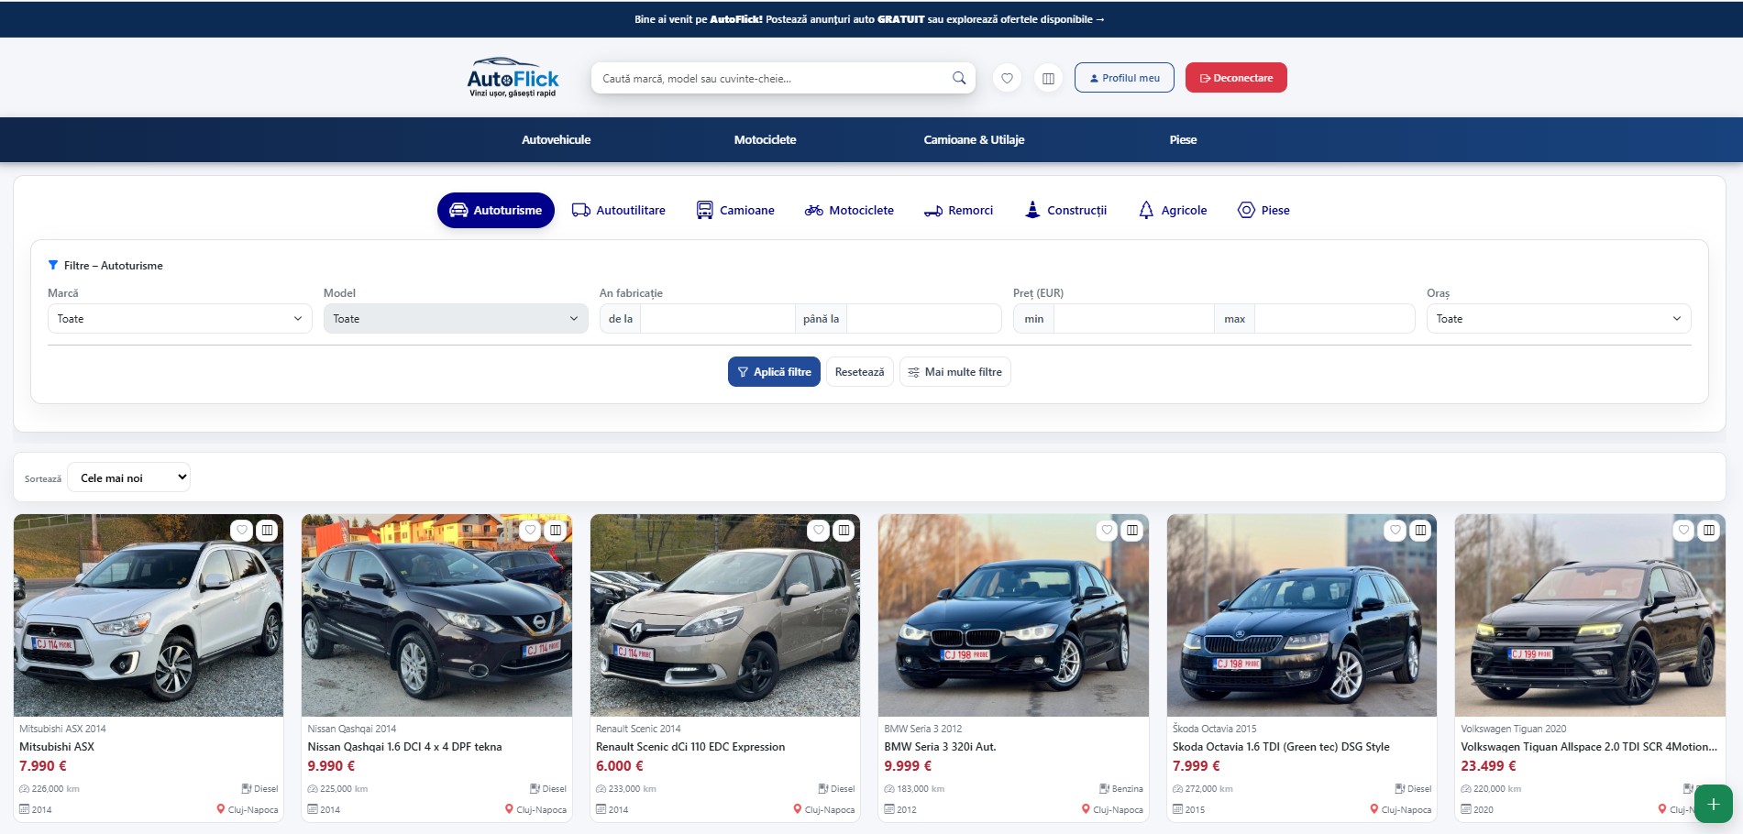The height and width of the screenshot is (834, 1743).
Task: Click Mai multe filtre options button
Action: click(x=954, y=372)
